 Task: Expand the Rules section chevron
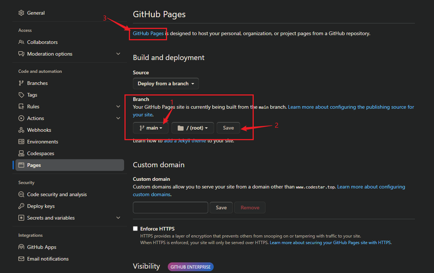(118, 106)
